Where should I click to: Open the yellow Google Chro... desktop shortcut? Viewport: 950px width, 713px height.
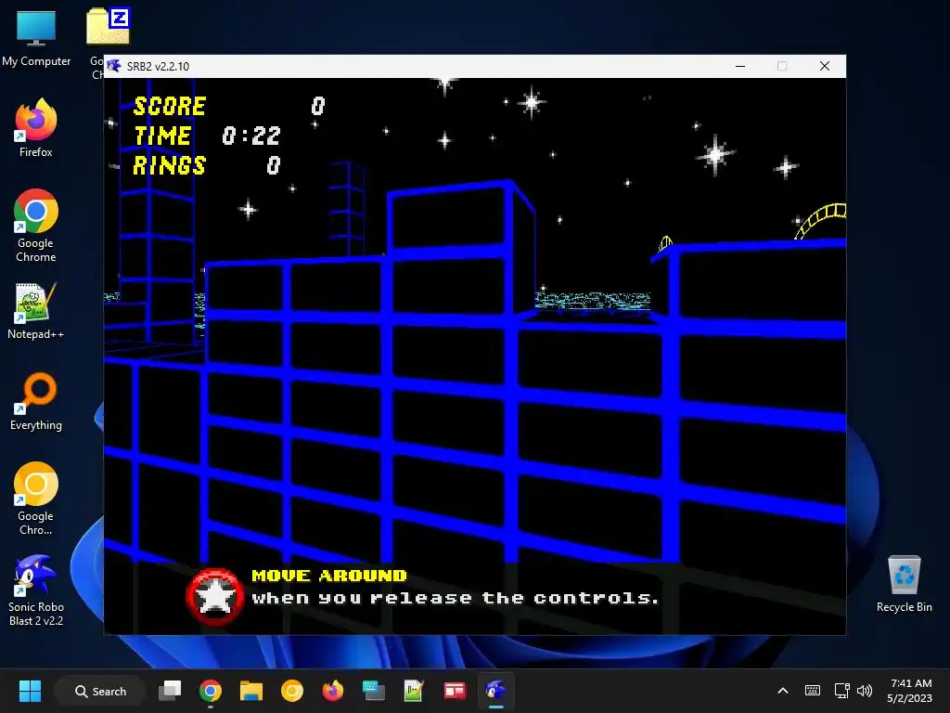tap(36, 499)
